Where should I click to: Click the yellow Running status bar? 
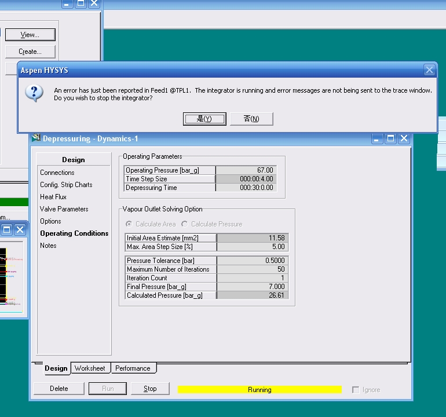coord(259,390)
